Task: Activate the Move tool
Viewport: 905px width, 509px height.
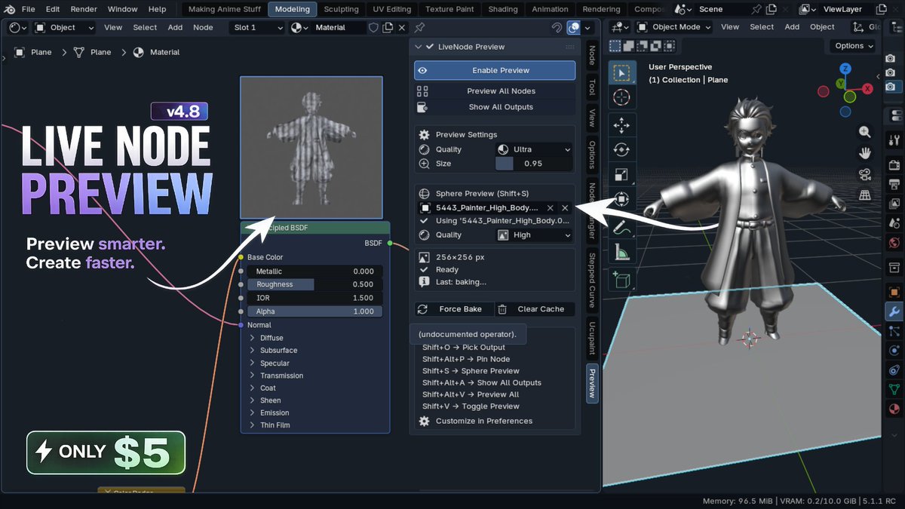Action: 621,125
